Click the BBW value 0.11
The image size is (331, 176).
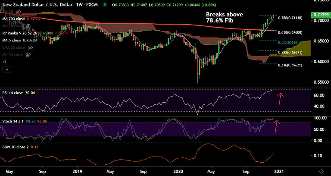(34, 147)
